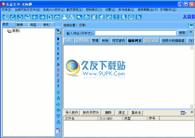Image resolution: width=195 pixels, height=138 pixels.
Task: Switch to the 搜索 tab
Action: pos(22,25)
